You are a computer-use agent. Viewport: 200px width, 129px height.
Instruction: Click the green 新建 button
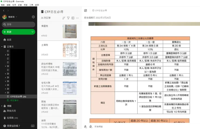pyautogui.click(x=16, y=32)
